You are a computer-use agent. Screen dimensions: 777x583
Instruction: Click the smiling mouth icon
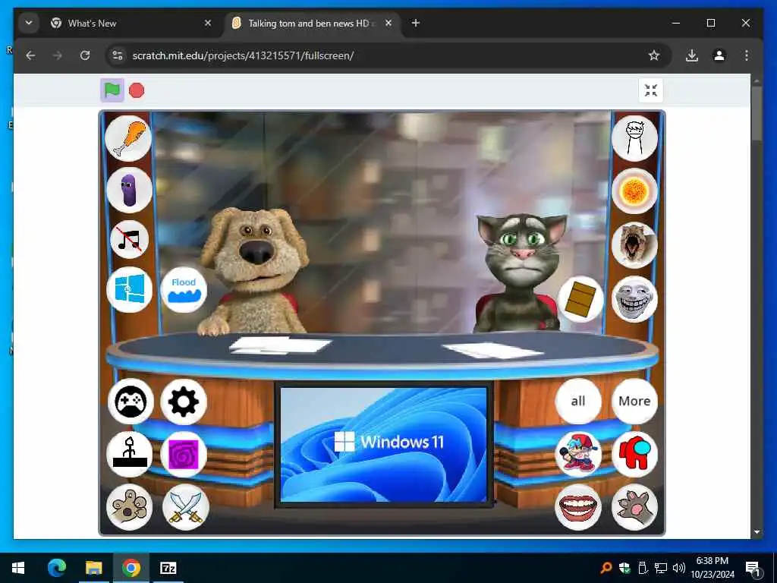(x=577, y=506)
